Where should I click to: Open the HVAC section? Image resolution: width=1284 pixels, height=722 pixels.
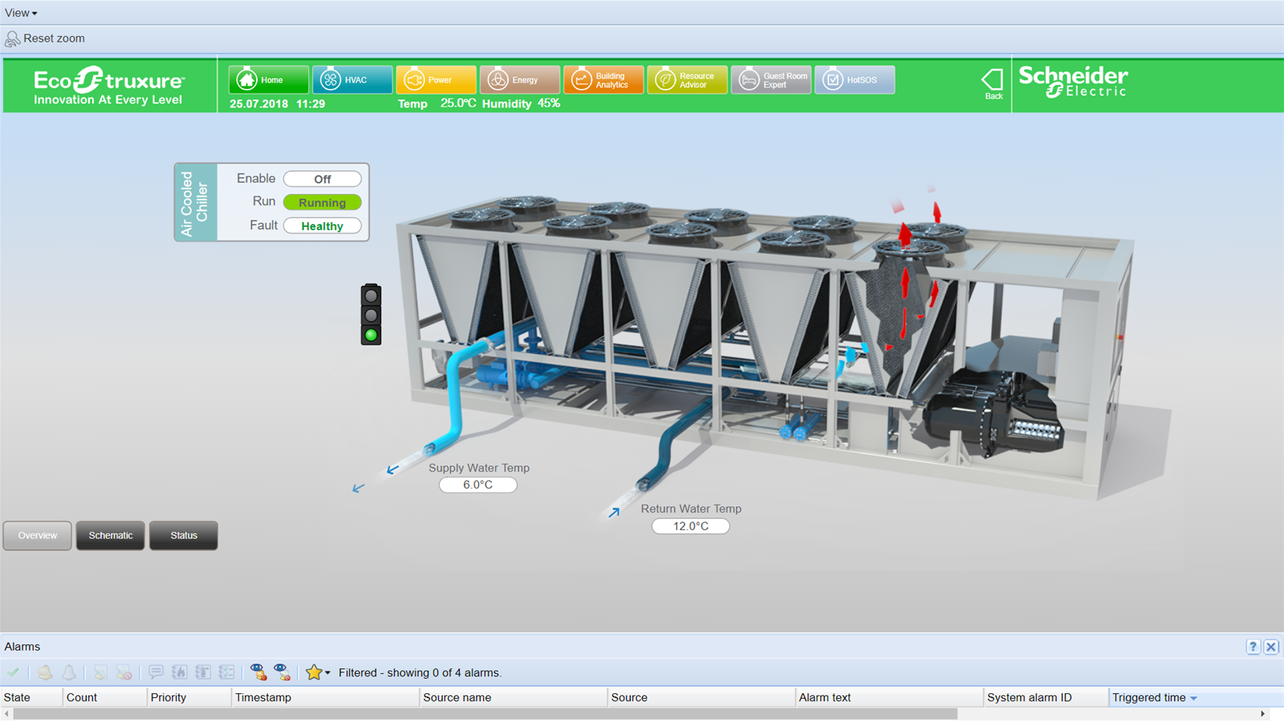[352, 80]
